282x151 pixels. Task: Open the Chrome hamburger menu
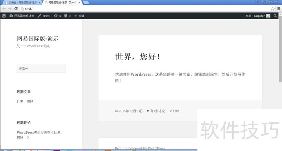279,9
